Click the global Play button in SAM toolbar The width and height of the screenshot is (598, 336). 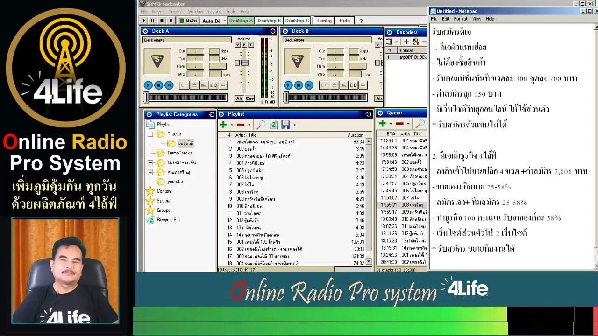pos(144,21)
